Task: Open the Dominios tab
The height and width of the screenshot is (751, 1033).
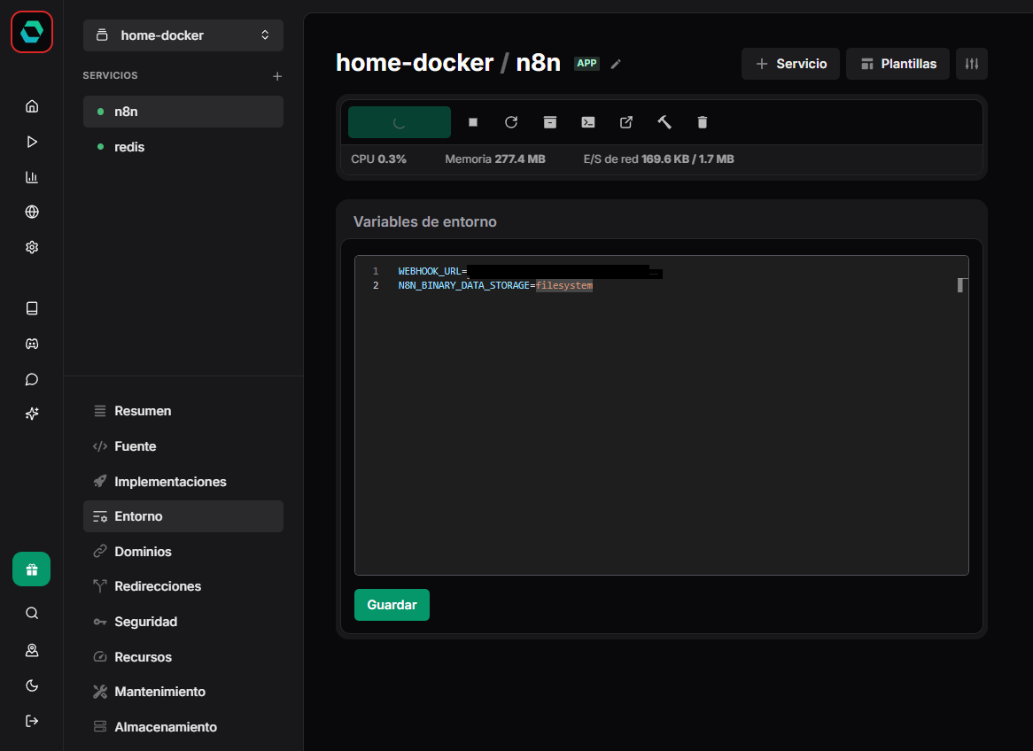Action: (183, 552)
